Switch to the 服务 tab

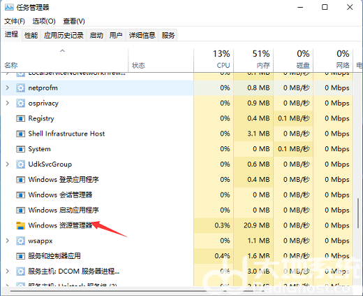coord(168,35)
